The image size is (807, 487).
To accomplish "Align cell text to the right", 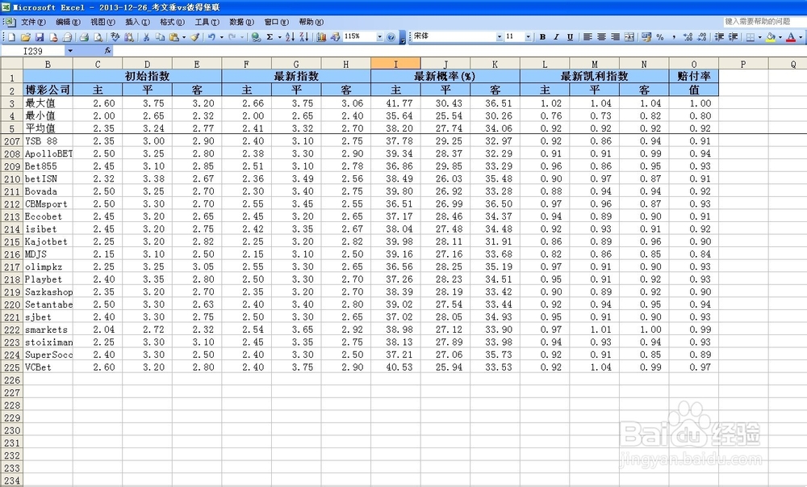I will (x=615, y=37).
